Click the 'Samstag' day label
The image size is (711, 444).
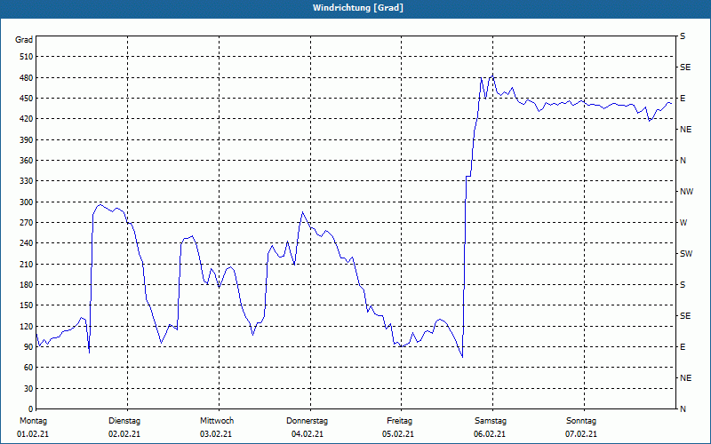[491, 421]
